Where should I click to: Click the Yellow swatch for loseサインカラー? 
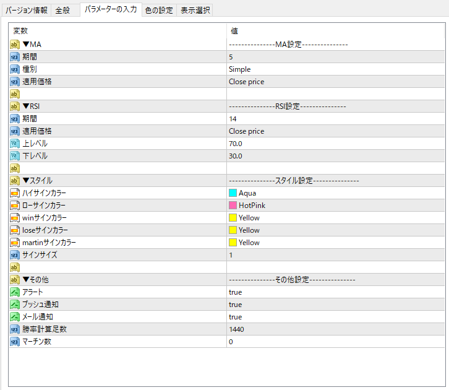coord(233,230)
